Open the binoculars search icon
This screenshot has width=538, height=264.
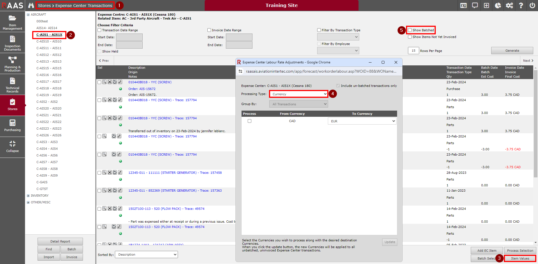click(x=31, y=6)
